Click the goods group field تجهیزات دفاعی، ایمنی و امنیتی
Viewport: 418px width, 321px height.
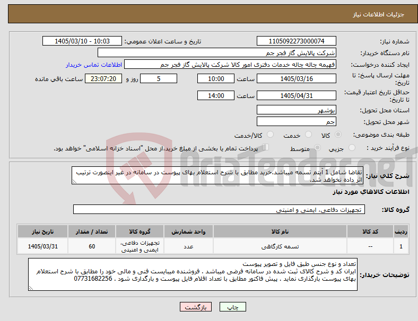[219, 209]
